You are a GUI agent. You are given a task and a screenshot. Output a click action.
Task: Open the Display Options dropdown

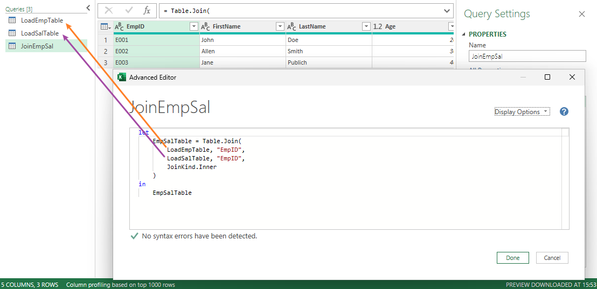(522, 112)
